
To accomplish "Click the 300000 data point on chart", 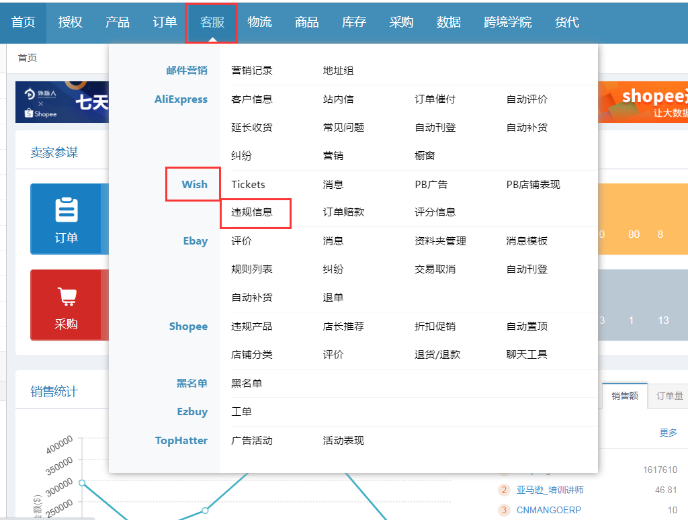I will pyautogui.click(x=82, y=482).
